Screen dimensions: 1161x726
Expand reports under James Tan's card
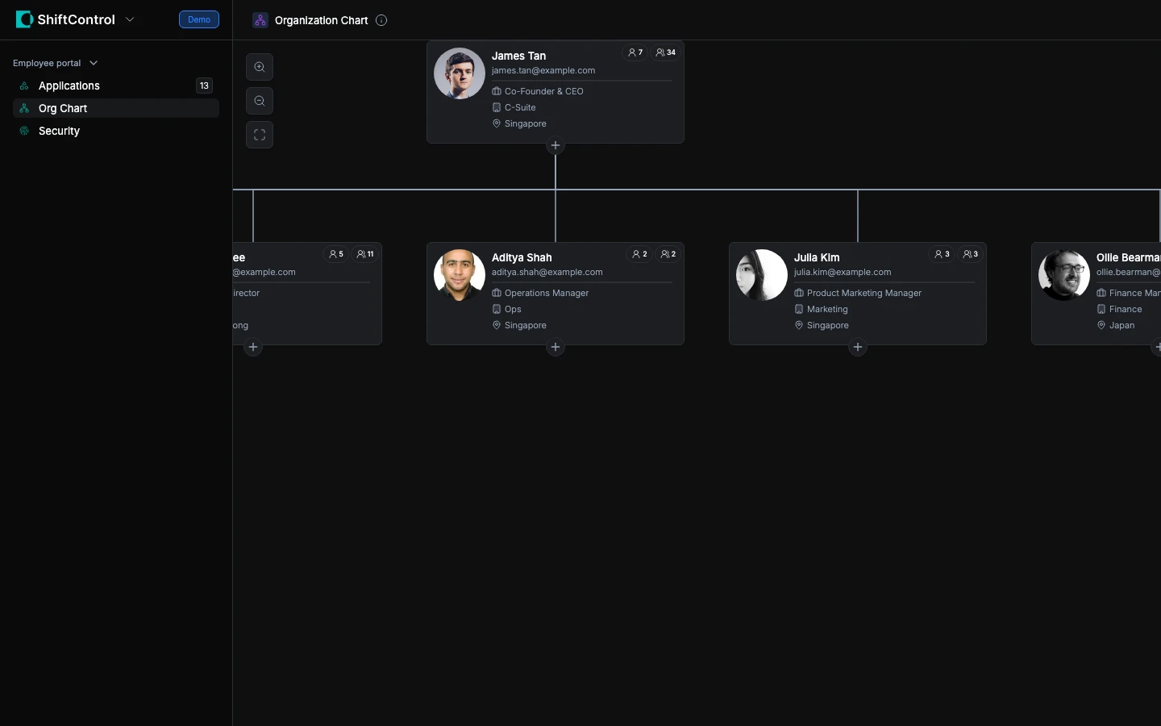(x=556, y=145)
